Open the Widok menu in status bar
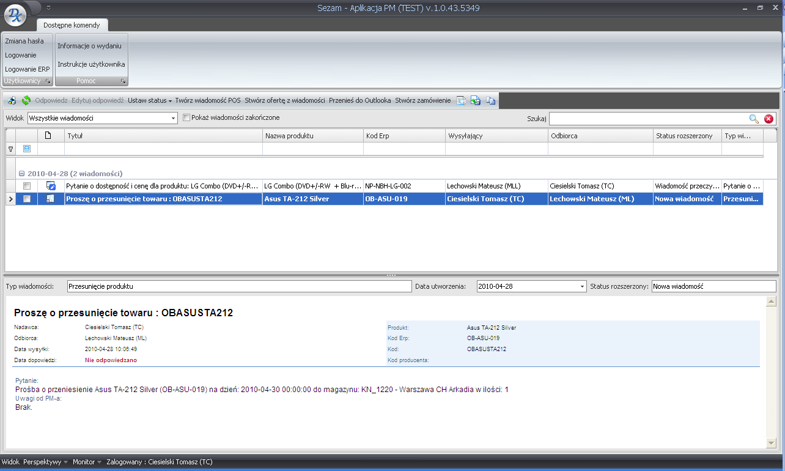The height and width of the screenshot is (471, 785). point(10,462)
